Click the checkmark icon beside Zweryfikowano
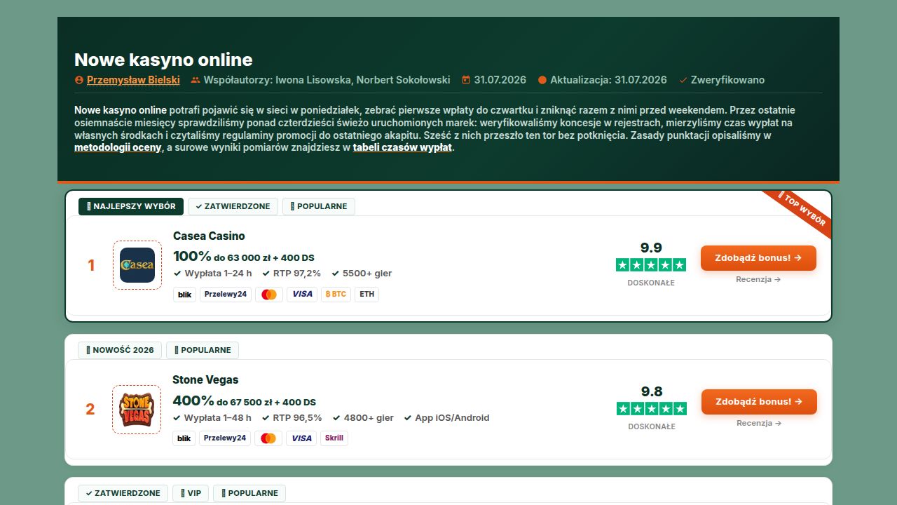The width and height of the screenshot is (897, 505). pyautogui.click(x=683, y=80)
